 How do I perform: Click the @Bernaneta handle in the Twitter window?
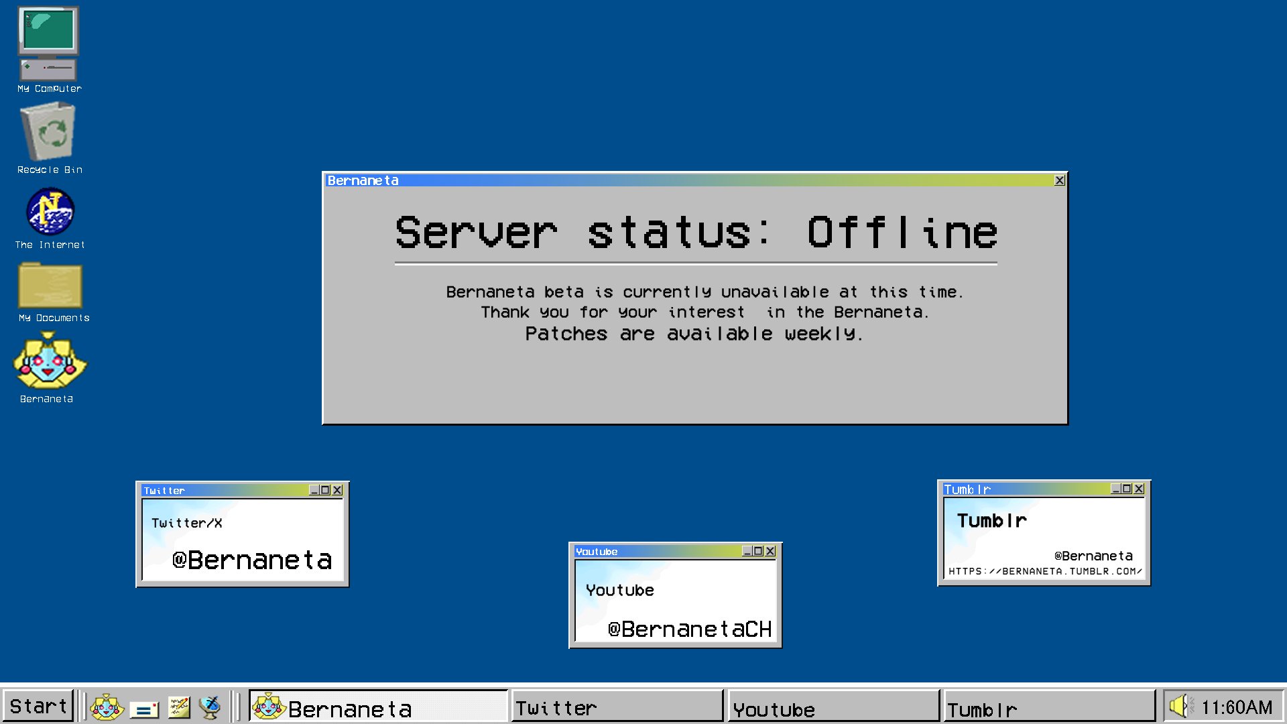252,560
